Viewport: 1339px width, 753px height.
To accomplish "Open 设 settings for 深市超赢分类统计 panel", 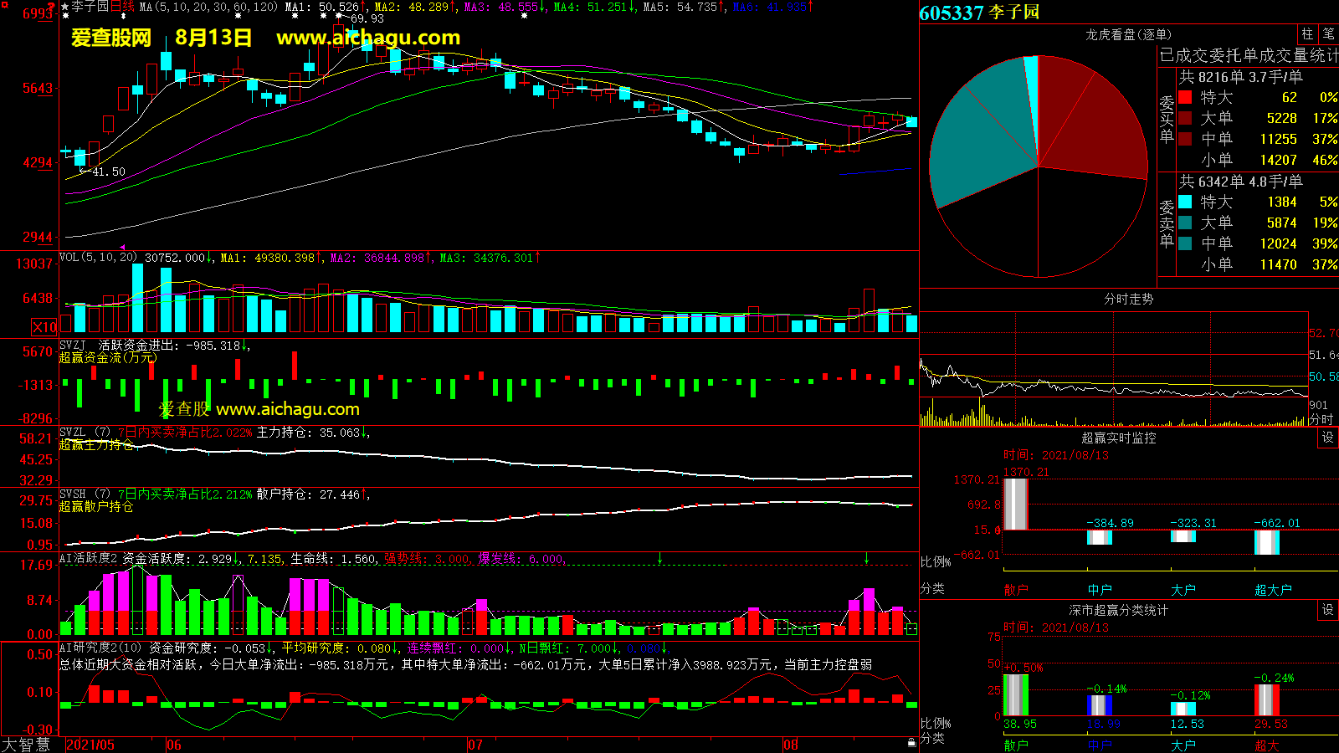I will (x=1327, y=610).
